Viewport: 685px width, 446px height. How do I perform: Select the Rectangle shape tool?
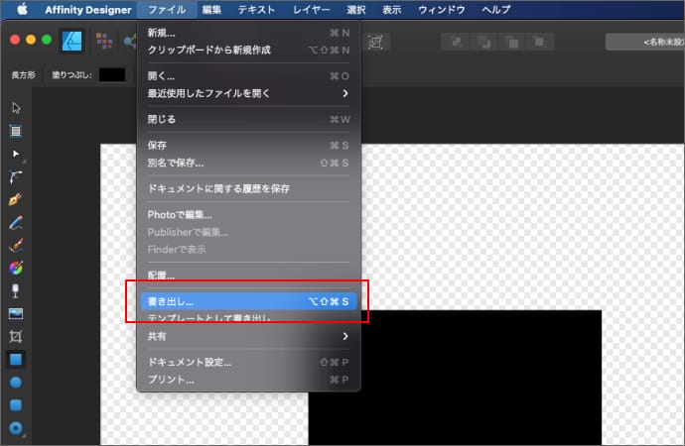16,359
